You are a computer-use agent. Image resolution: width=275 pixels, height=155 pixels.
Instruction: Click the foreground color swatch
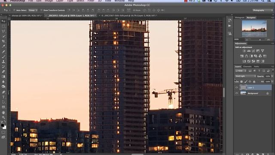tap(2, 125)
